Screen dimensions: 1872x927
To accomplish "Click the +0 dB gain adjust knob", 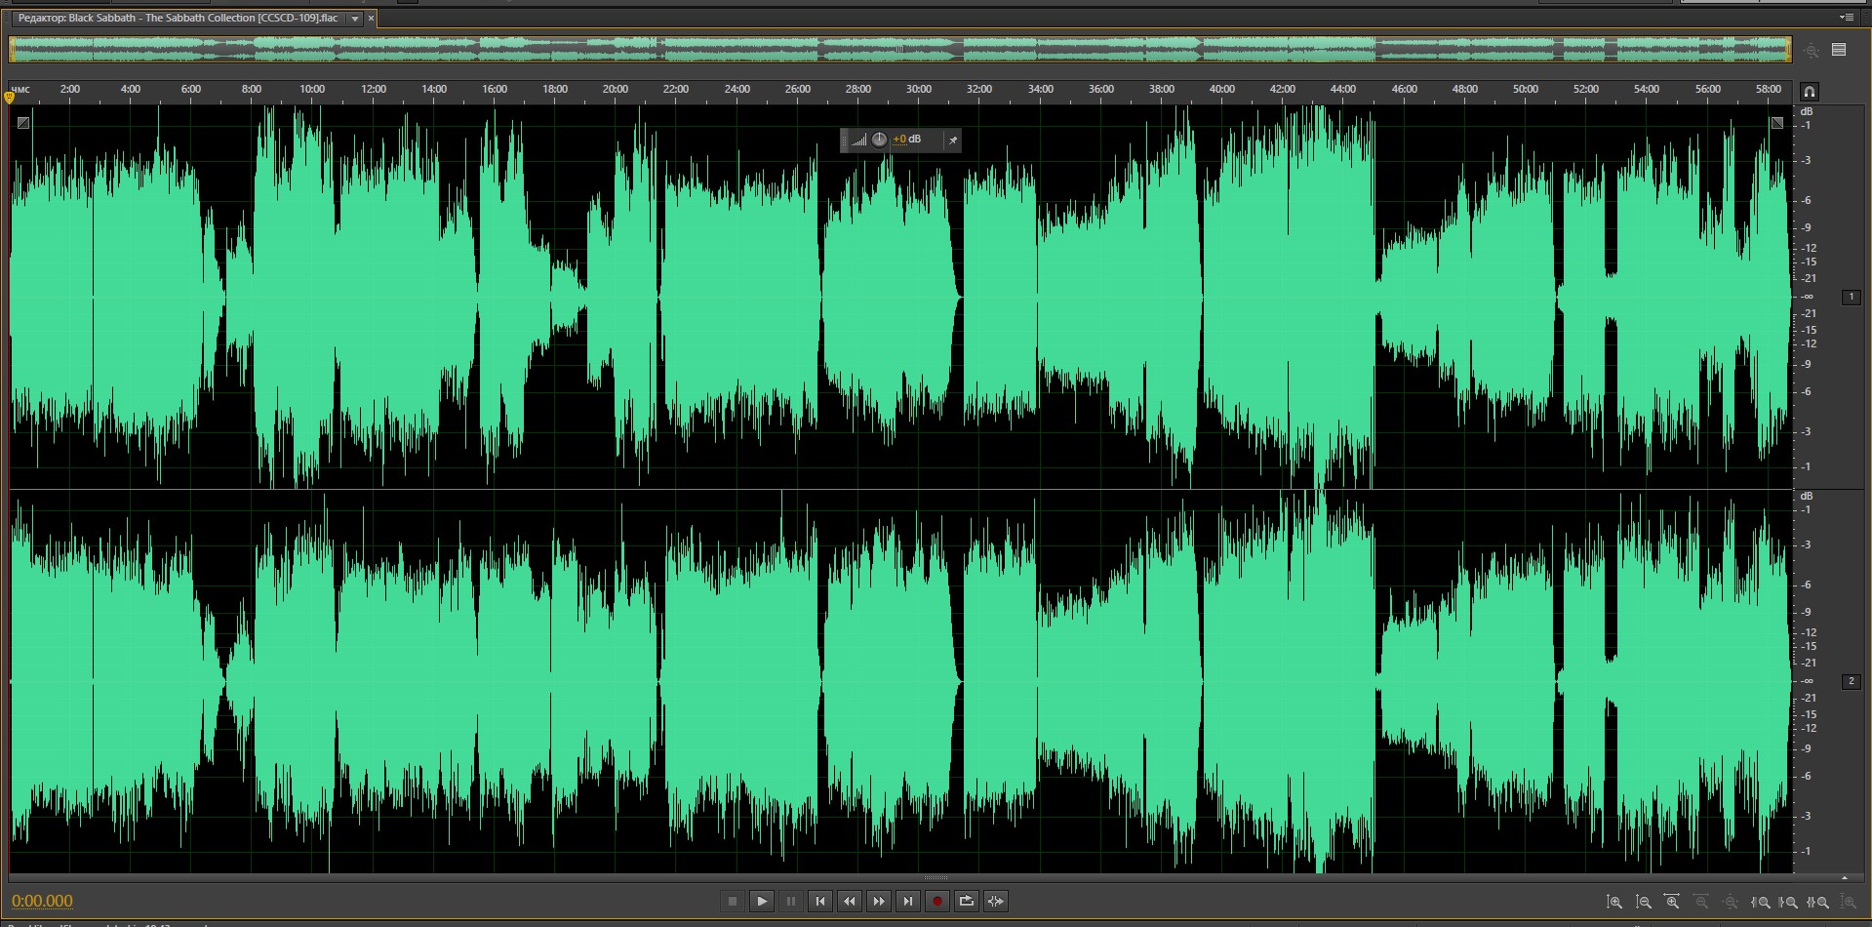I will coord(879,140).
